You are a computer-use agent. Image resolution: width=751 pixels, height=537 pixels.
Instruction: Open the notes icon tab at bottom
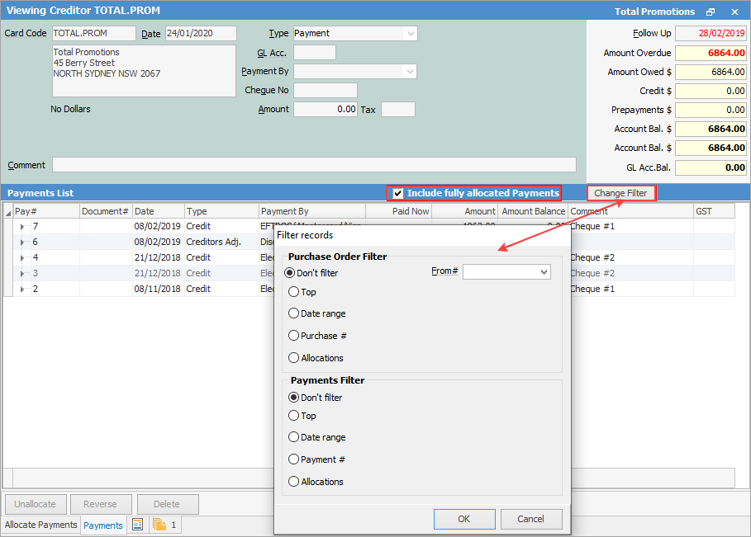(x=138, y=525)
